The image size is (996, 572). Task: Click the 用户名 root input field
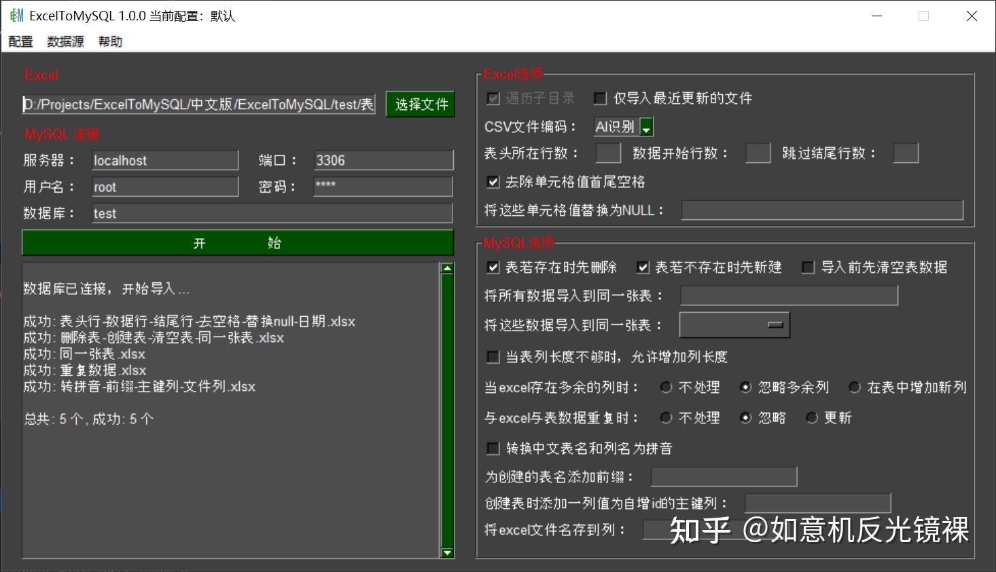165,187
